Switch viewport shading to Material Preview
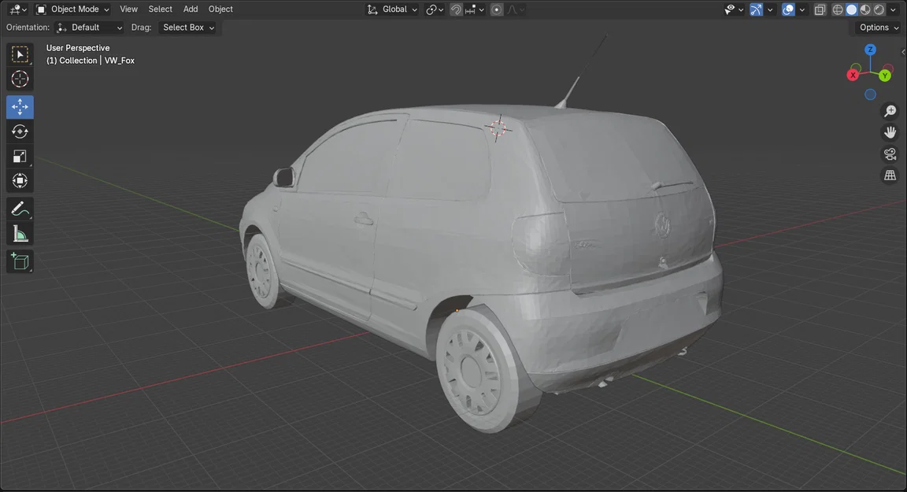The image size is (907, 492). click(864, 9)
